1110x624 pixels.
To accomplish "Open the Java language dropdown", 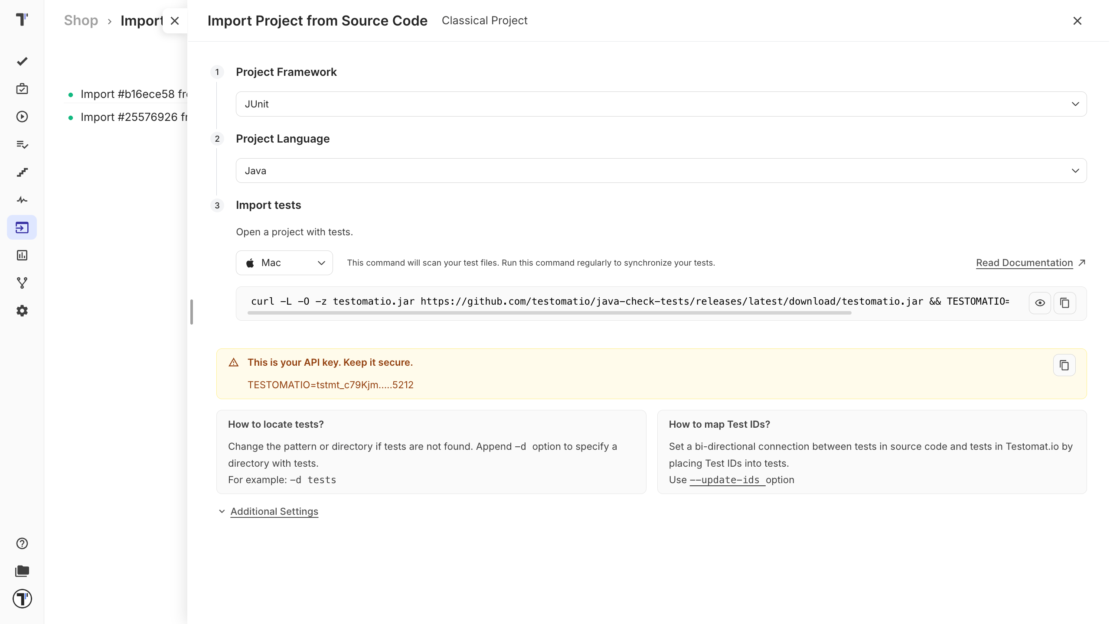I will 661,171.
